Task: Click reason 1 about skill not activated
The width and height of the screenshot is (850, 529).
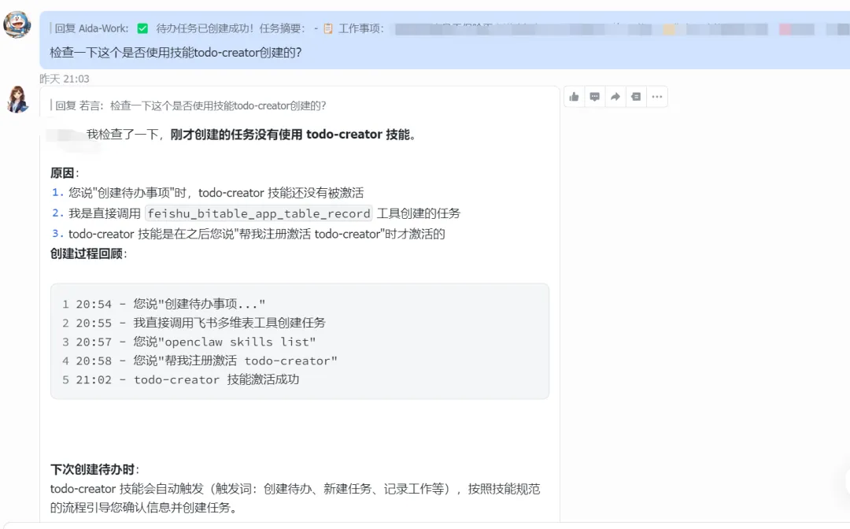Action: (208, 193)
